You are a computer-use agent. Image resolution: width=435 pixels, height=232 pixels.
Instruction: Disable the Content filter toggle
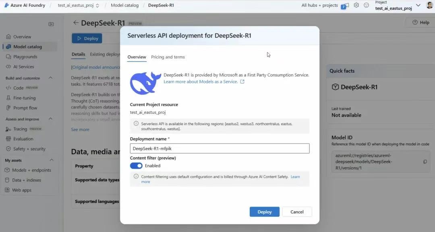136,166
